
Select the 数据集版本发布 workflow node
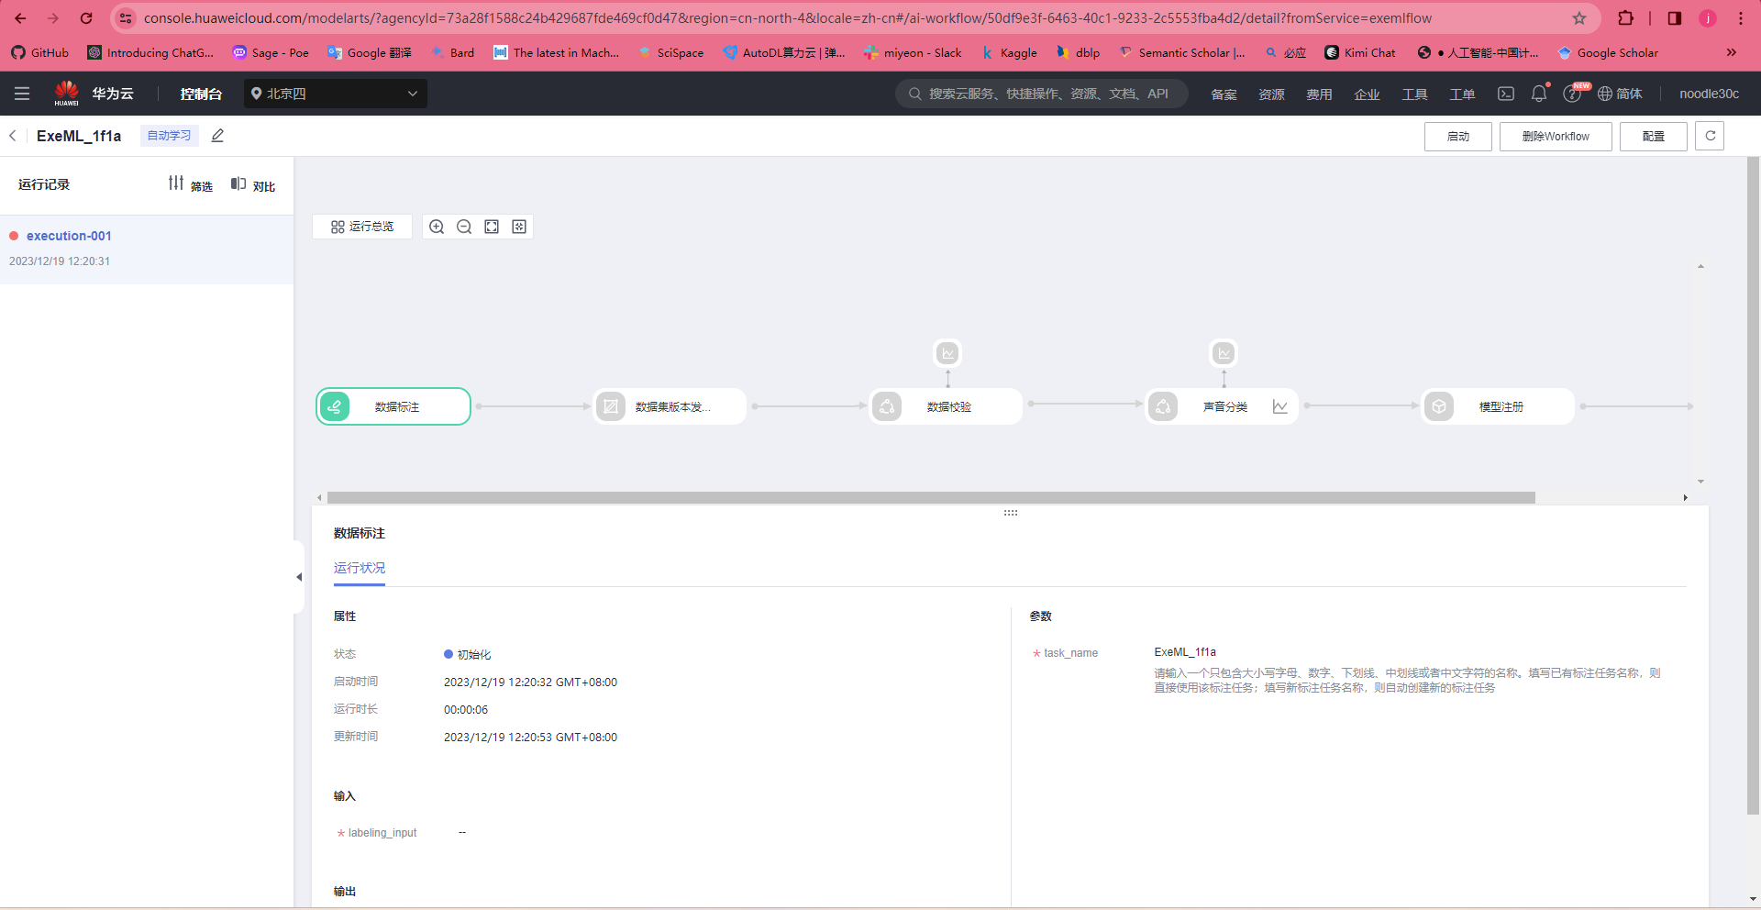tap(670, 406)
